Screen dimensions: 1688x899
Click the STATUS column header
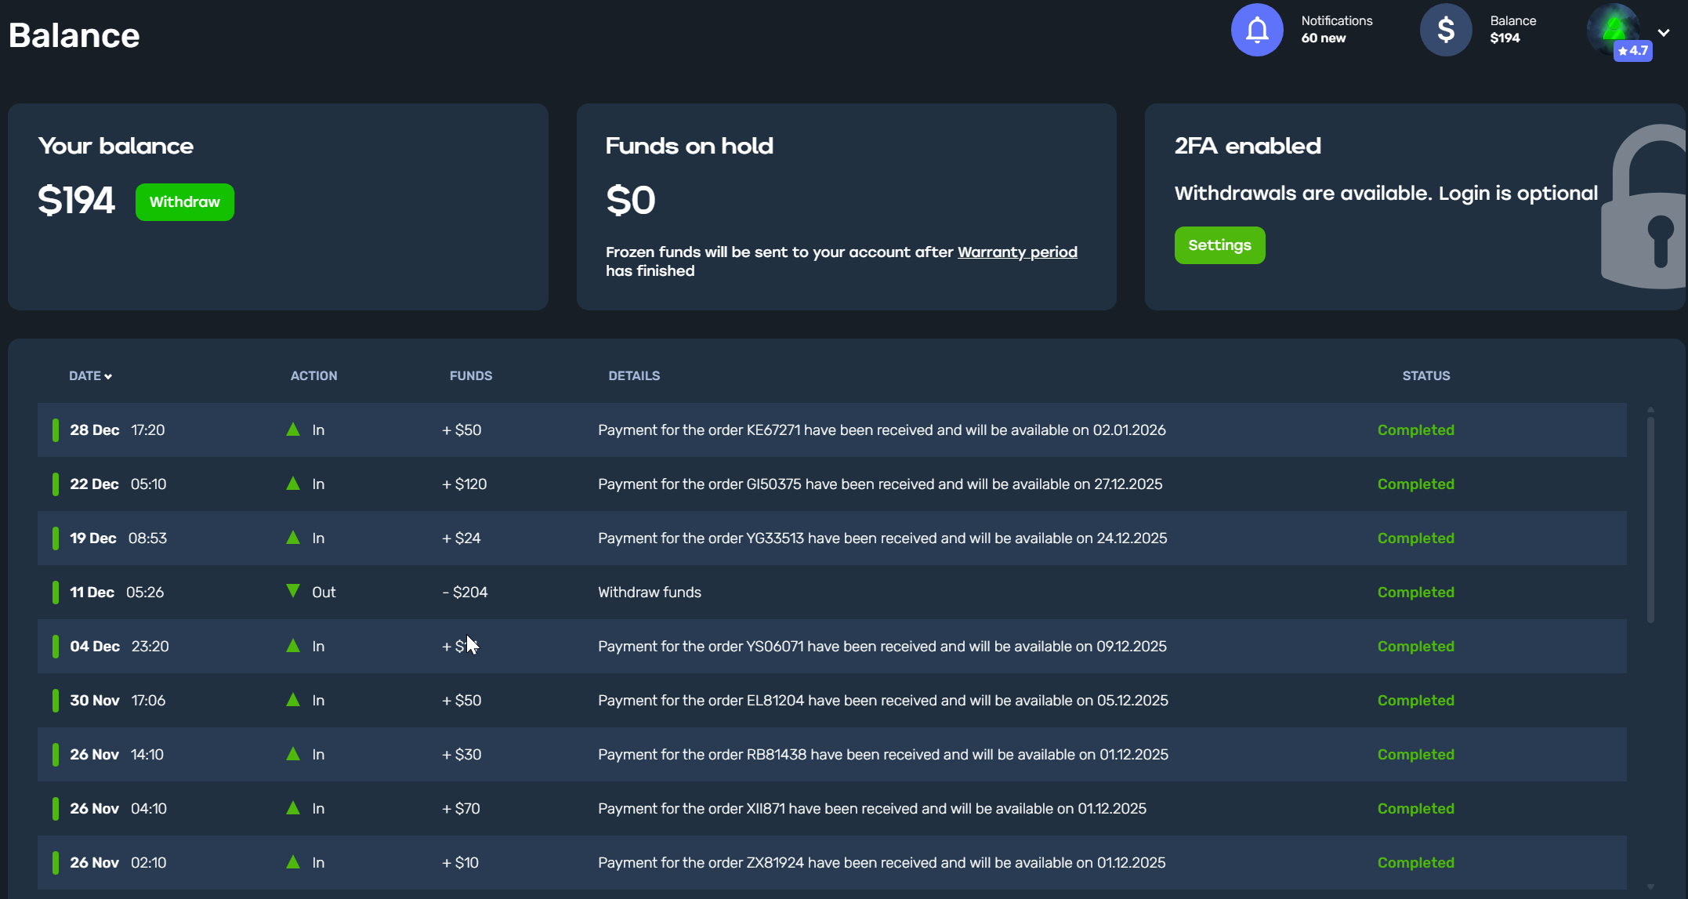[1425, 376]
